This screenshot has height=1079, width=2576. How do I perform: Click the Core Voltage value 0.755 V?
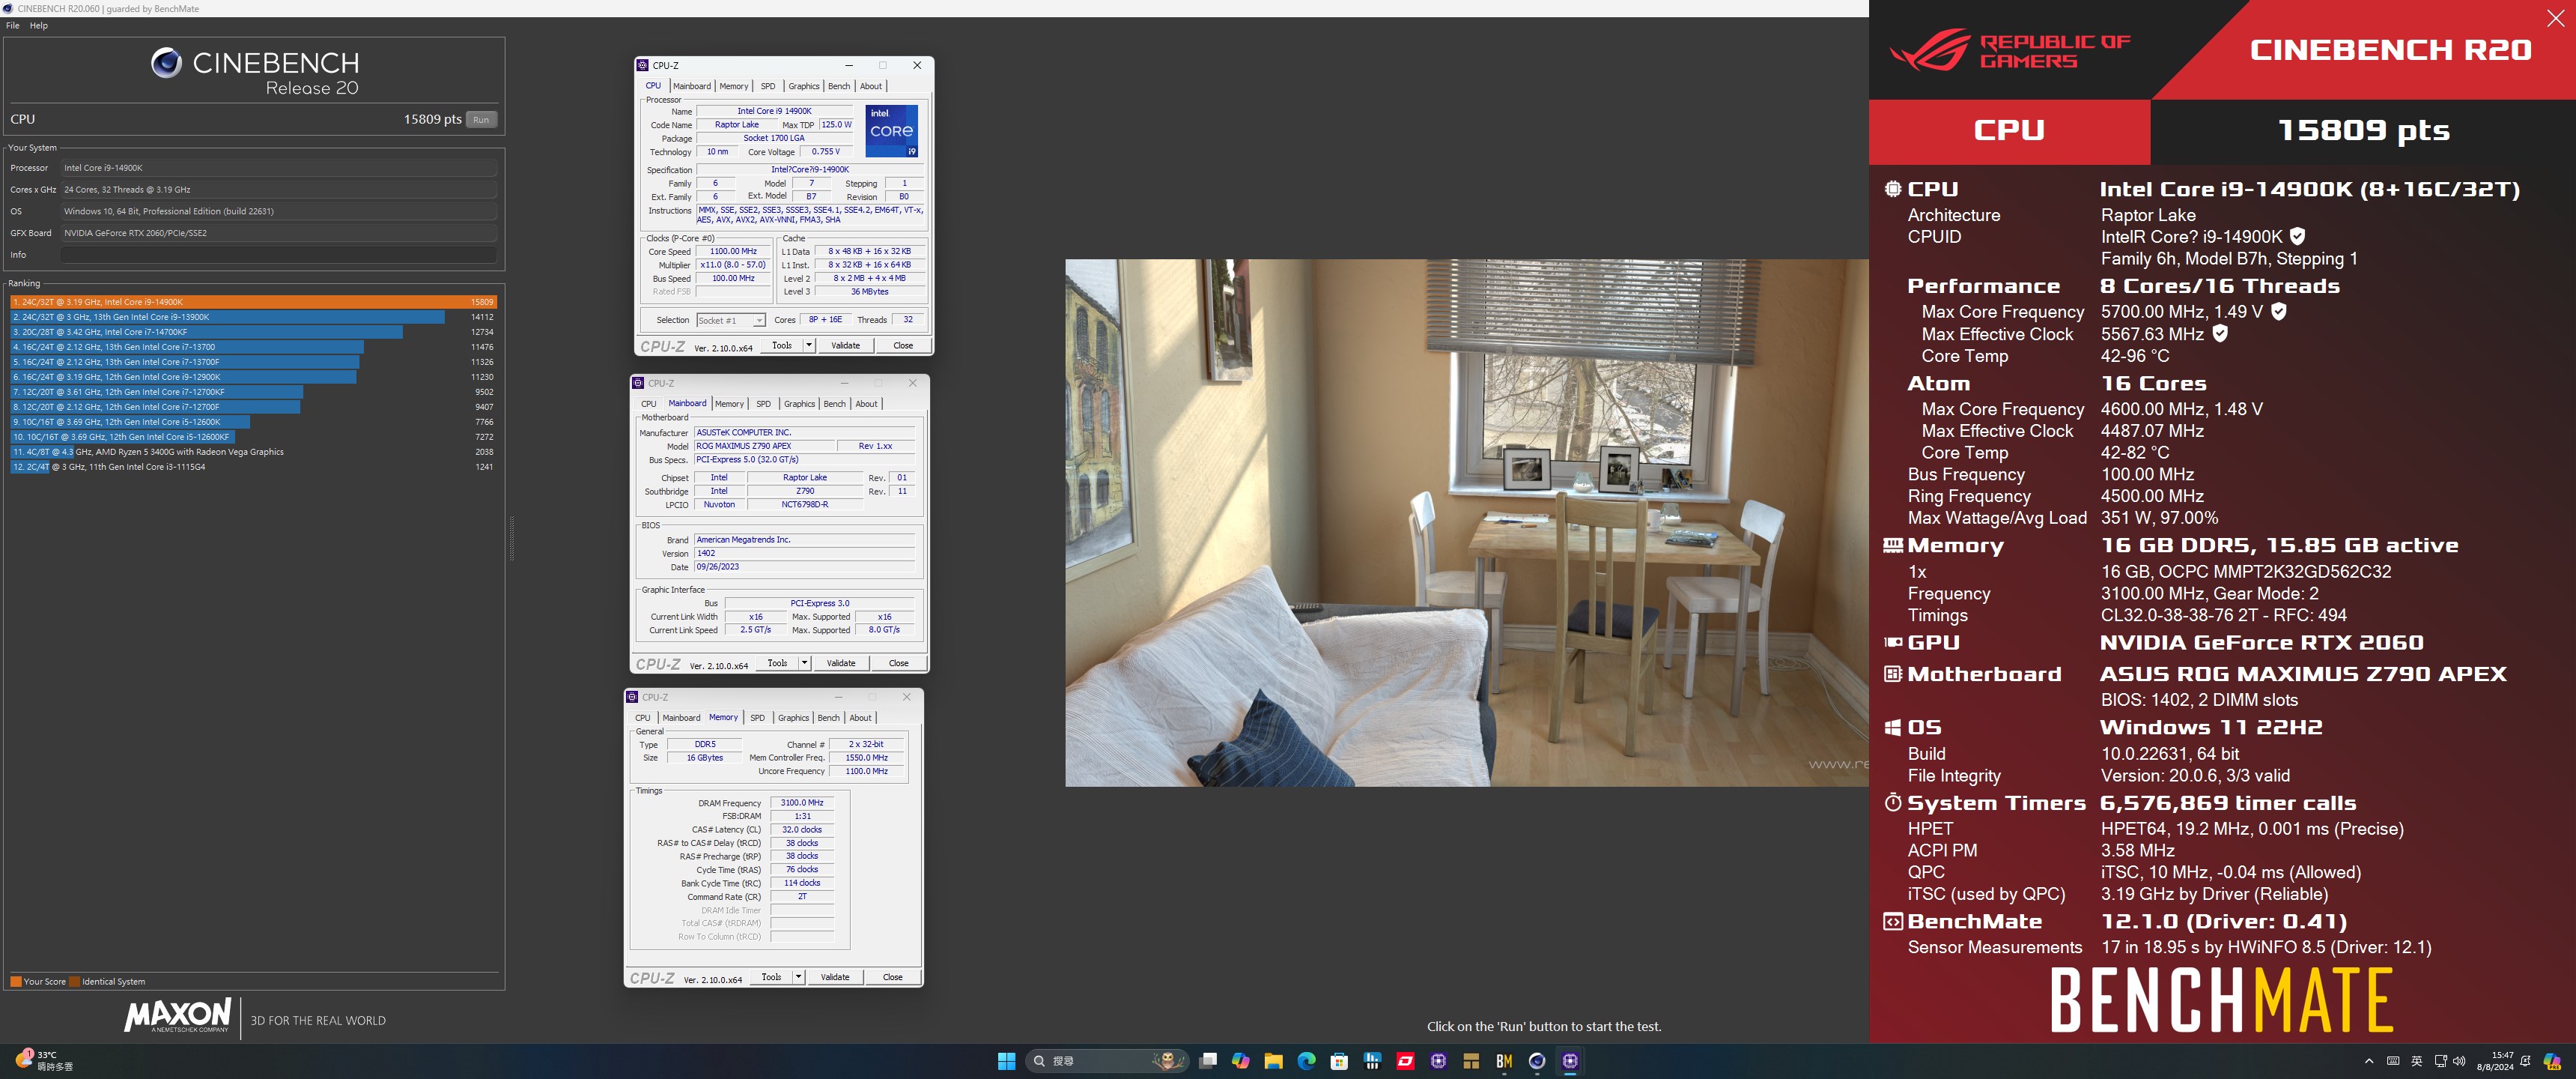coord(825,152)
